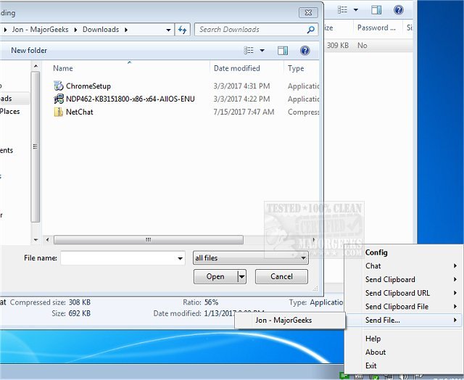Go to Jon - MajorGeeks breadcrumb

41,30
